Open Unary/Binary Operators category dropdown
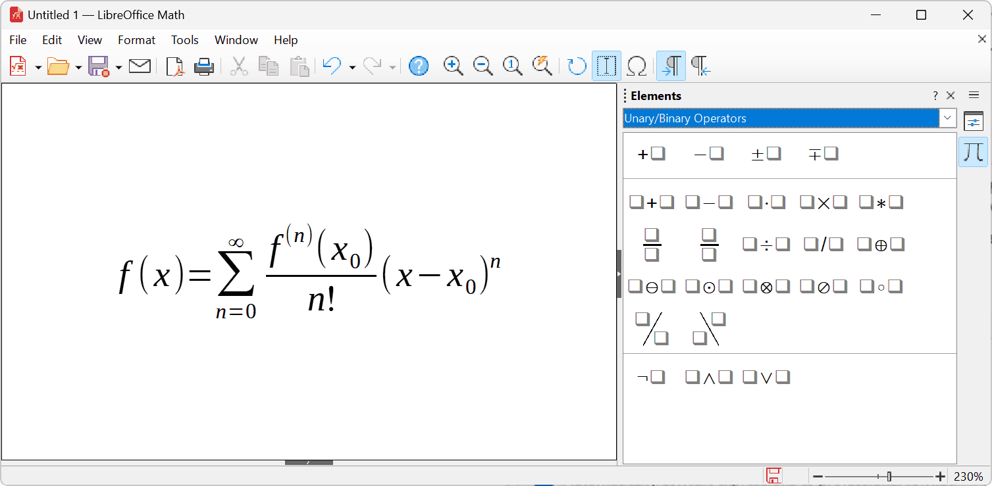This screenshot has height=486, width=992. click(x=948, y=118)
